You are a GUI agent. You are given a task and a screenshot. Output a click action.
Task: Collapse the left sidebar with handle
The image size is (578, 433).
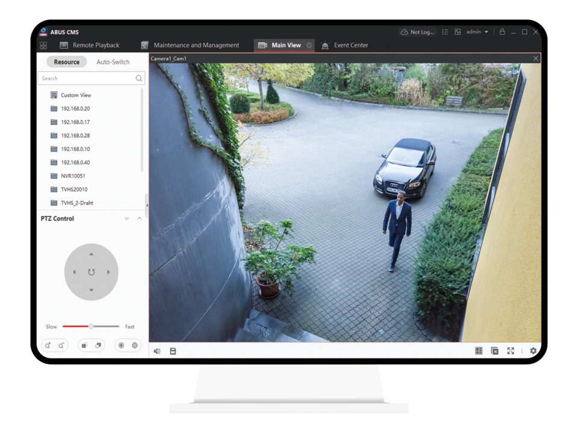147,206
